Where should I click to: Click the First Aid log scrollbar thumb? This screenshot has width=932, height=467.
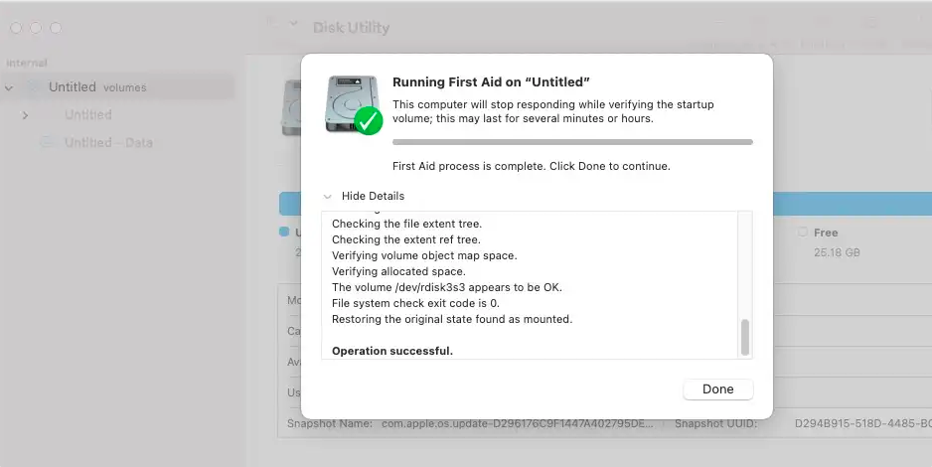pyautogui.click(x=745, y=337)
